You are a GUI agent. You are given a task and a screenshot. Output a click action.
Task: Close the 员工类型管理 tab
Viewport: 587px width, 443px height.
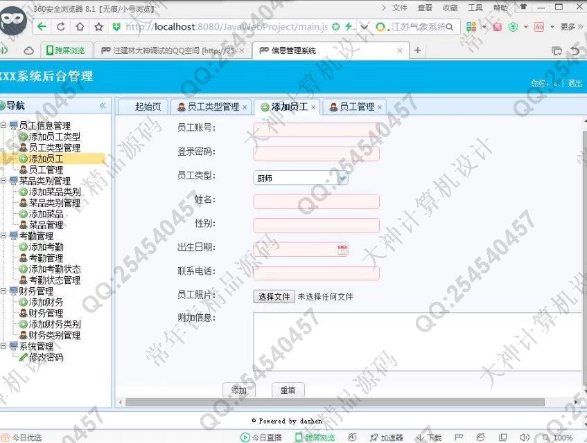(245, 107)
